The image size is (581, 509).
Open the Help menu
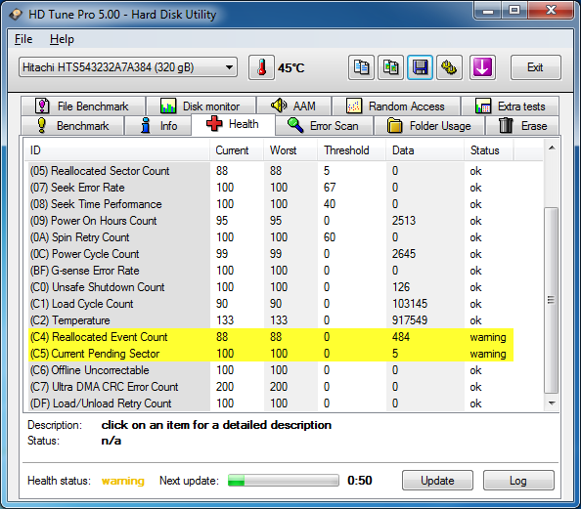(x=62, y=39)
